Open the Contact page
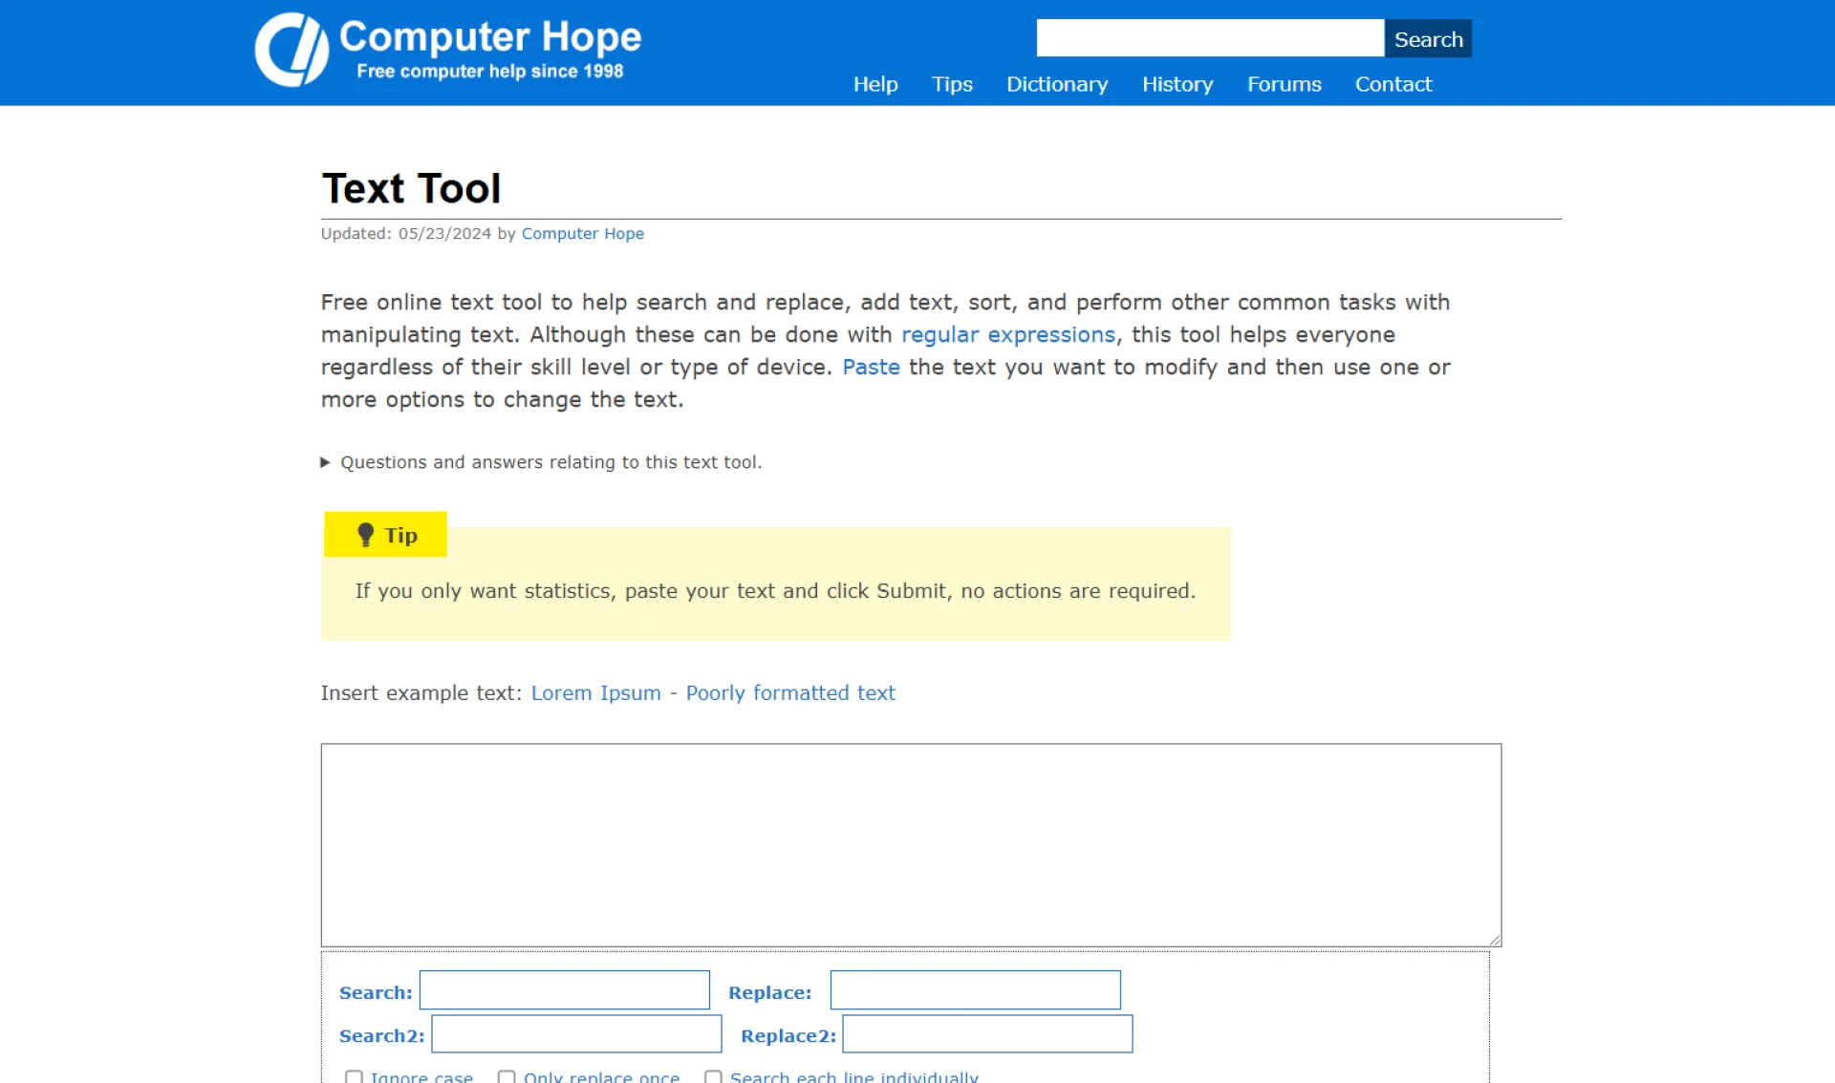Screen dimensions: 1835x1083 1392,84
